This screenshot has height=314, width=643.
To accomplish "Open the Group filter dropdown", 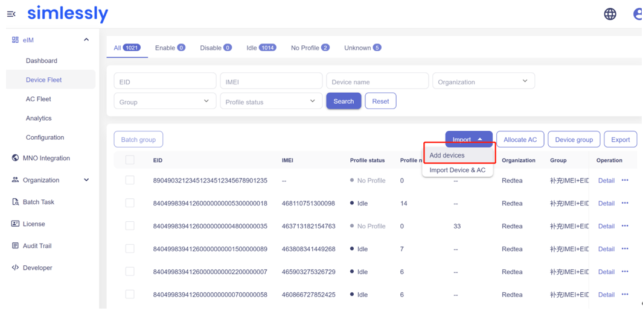I will pyautogui.click(x=165, y=101).
